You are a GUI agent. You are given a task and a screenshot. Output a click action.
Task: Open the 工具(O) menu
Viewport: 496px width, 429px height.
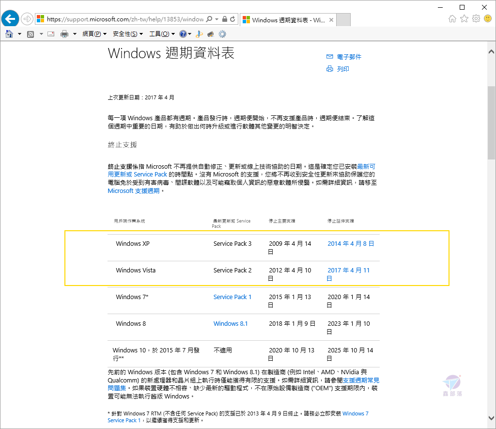[x=162, y=34]
